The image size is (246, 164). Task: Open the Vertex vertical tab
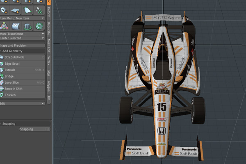point(49,61)
